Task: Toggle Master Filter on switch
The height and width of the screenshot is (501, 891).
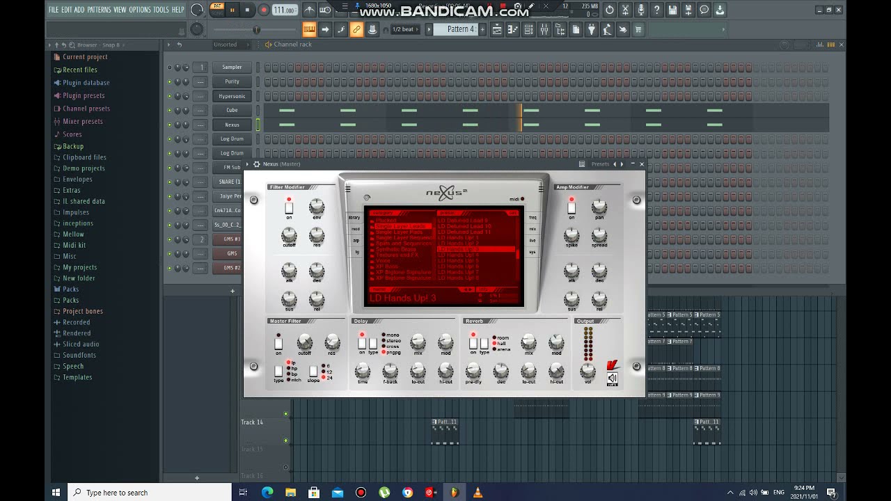Action: coord(278,343)
